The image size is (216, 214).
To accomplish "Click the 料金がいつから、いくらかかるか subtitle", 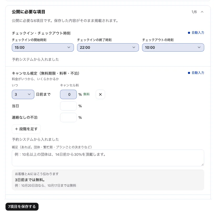I will point(35,79).
